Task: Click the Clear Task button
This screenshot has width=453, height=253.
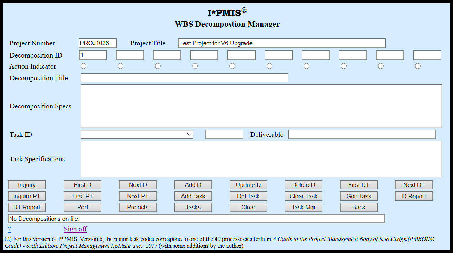Action: (x=303, y=196)
